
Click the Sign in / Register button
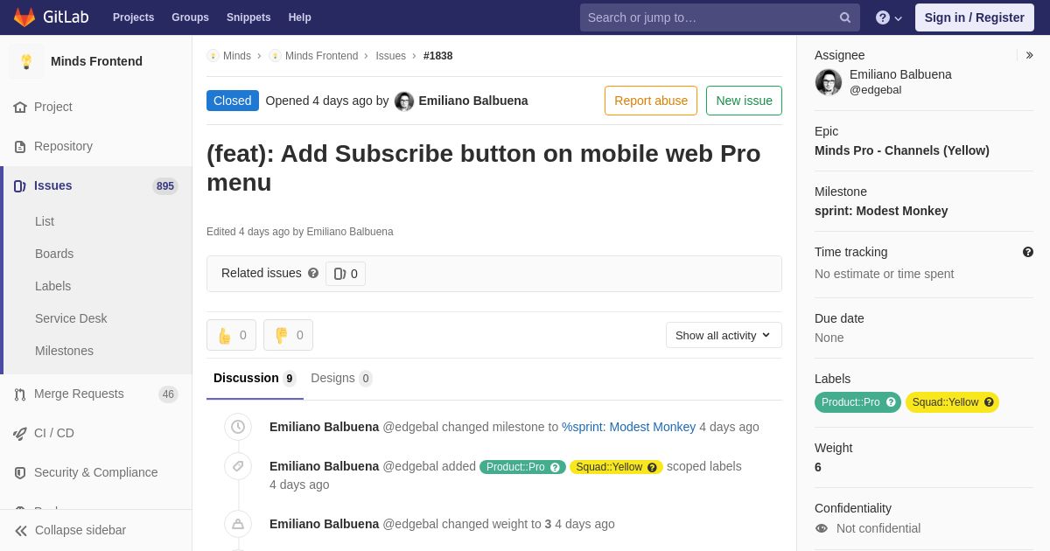click(x=975, y=17)
